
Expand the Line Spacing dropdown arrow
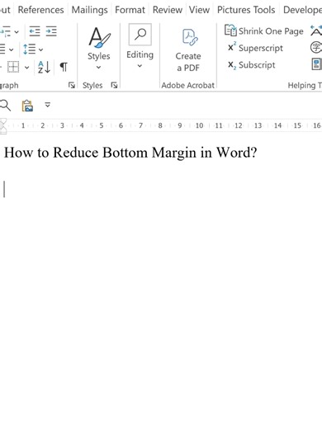point(40,49)
